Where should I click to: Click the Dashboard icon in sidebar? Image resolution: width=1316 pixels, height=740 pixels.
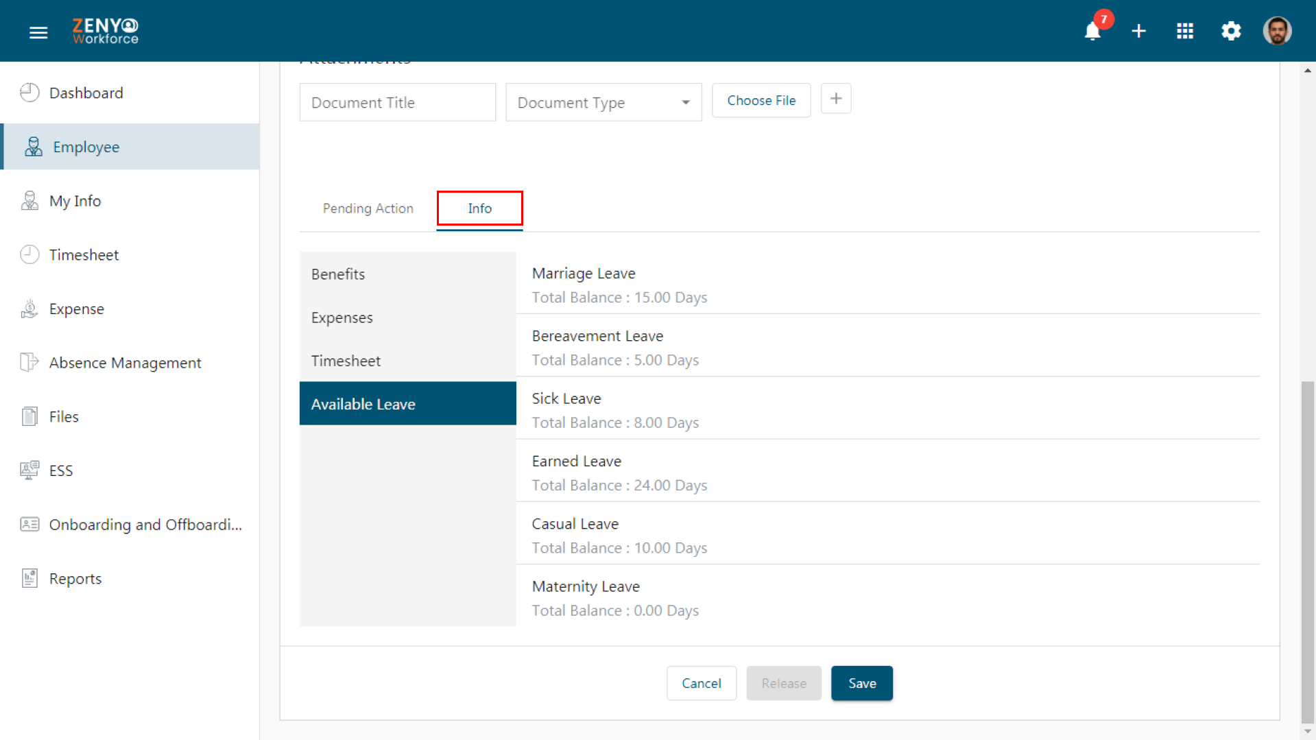29,93
